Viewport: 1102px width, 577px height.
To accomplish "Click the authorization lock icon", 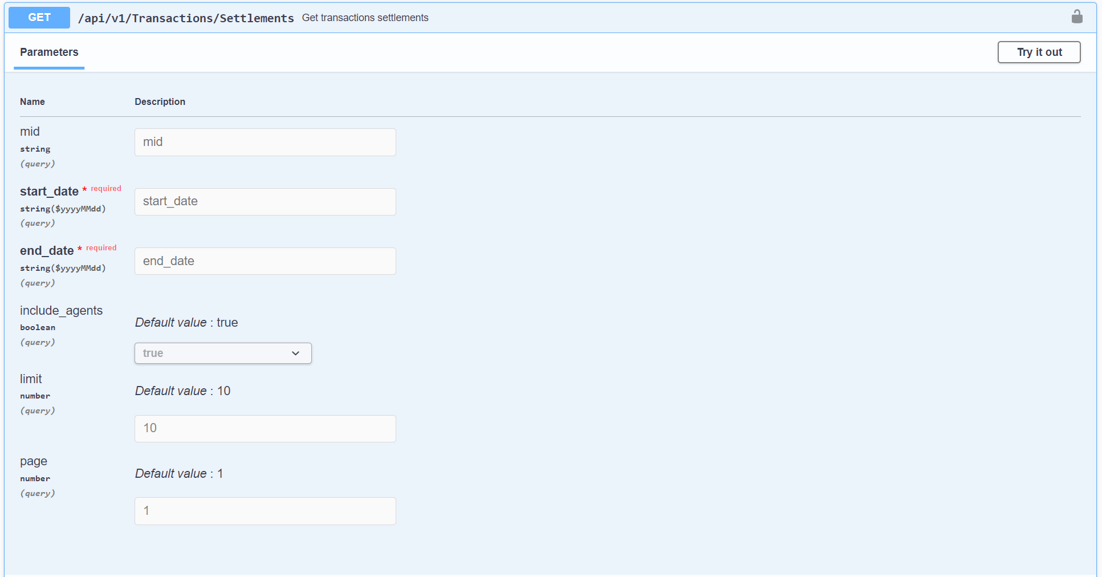I will tap(1076, 17).
